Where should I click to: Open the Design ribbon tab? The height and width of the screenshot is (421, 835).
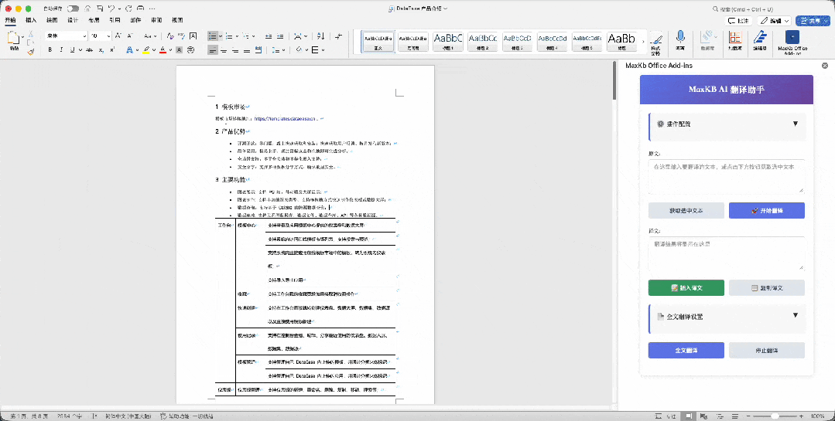73,20
